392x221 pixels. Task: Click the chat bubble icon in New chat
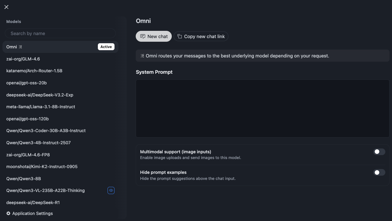[143, 36]
